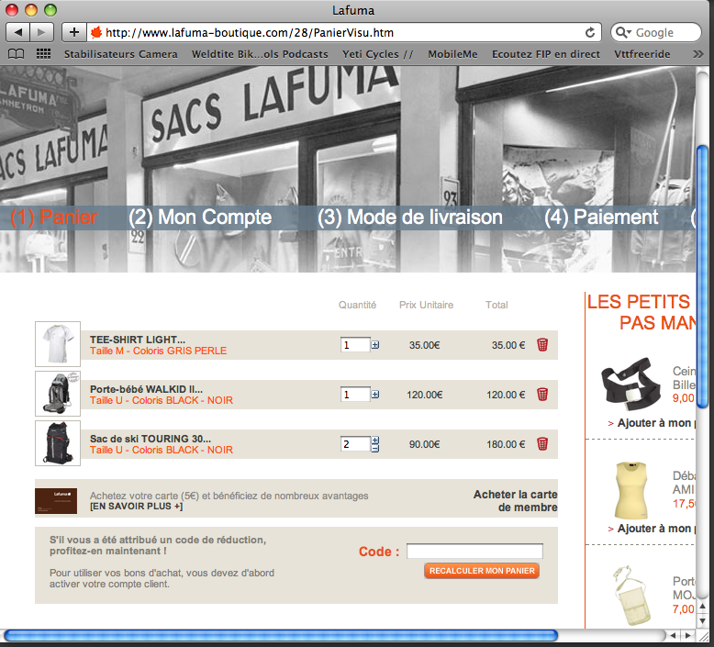714x647 pixels.
Task: Increase Porte-bébé WALKID quantity plus
Action: [x=374, y=395]
